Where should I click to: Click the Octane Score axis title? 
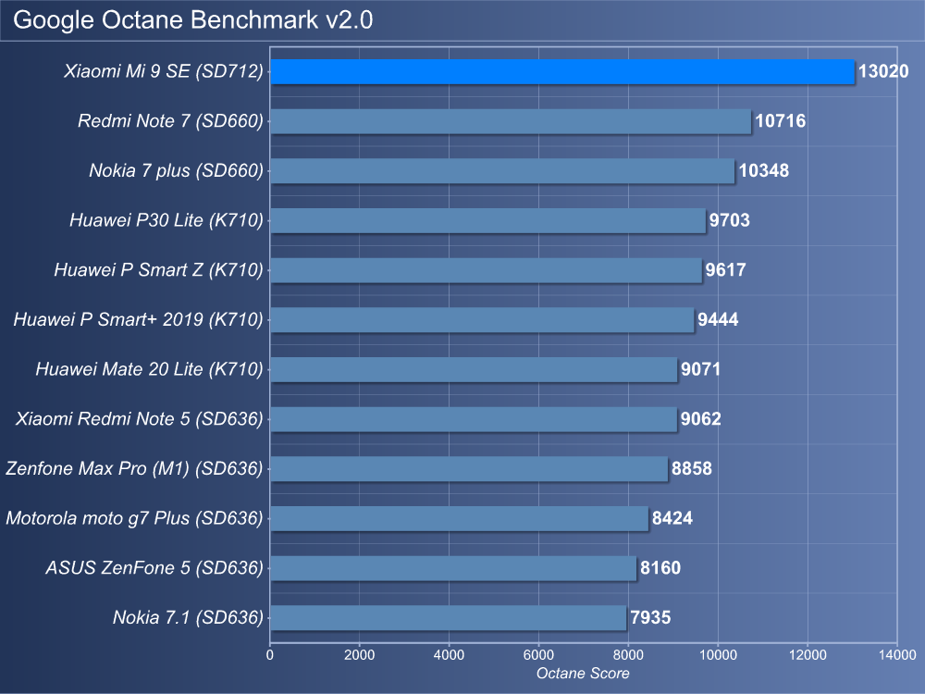tap(583, 674)
